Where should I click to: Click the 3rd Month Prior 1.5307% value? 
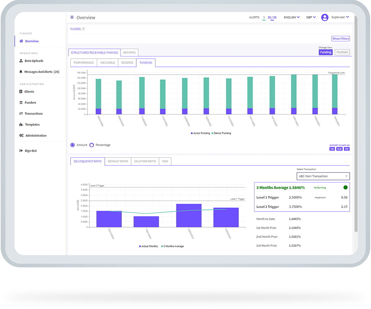(295, 246)
